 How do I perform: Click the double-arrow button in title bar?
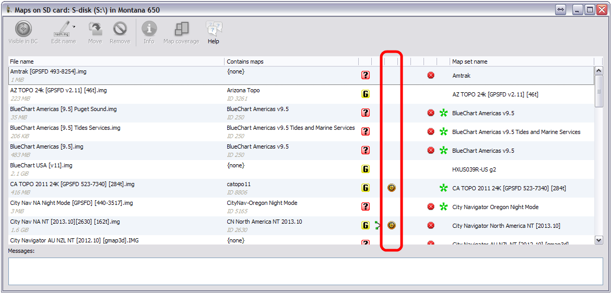coord(561,10)
